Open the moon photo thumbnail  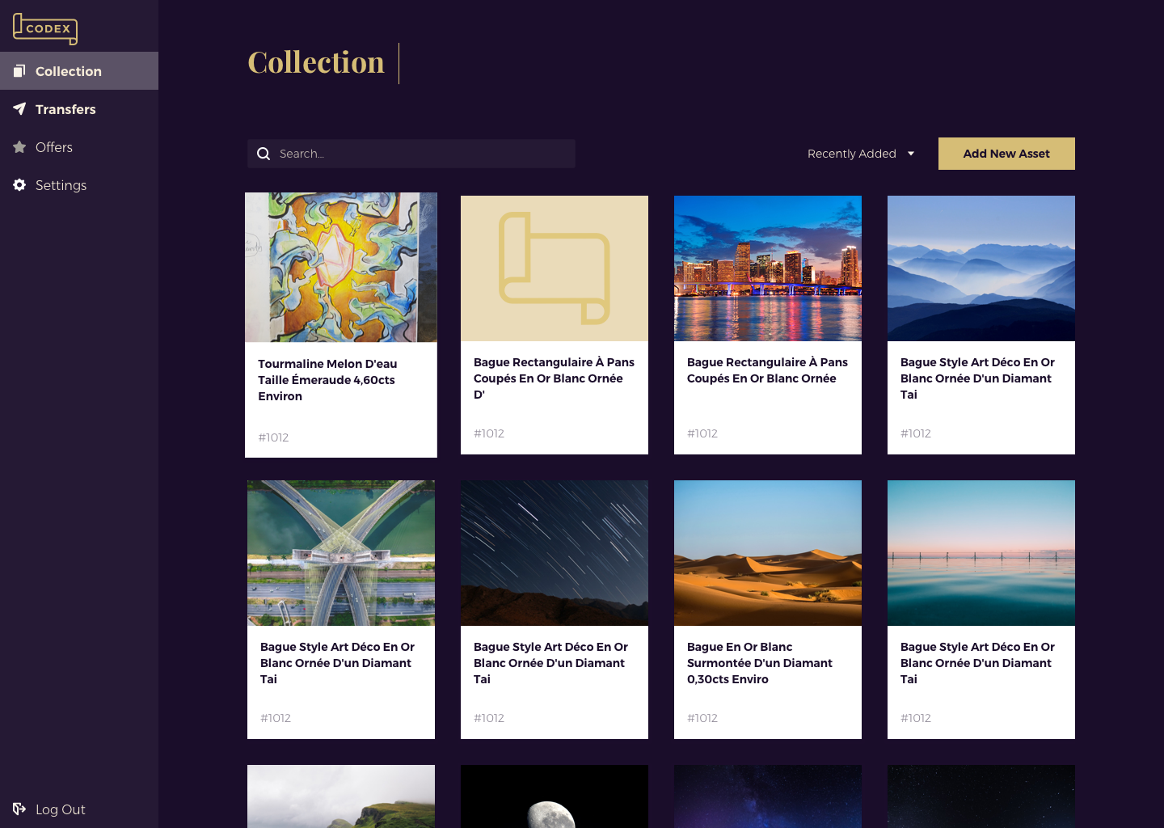(555, 796)
